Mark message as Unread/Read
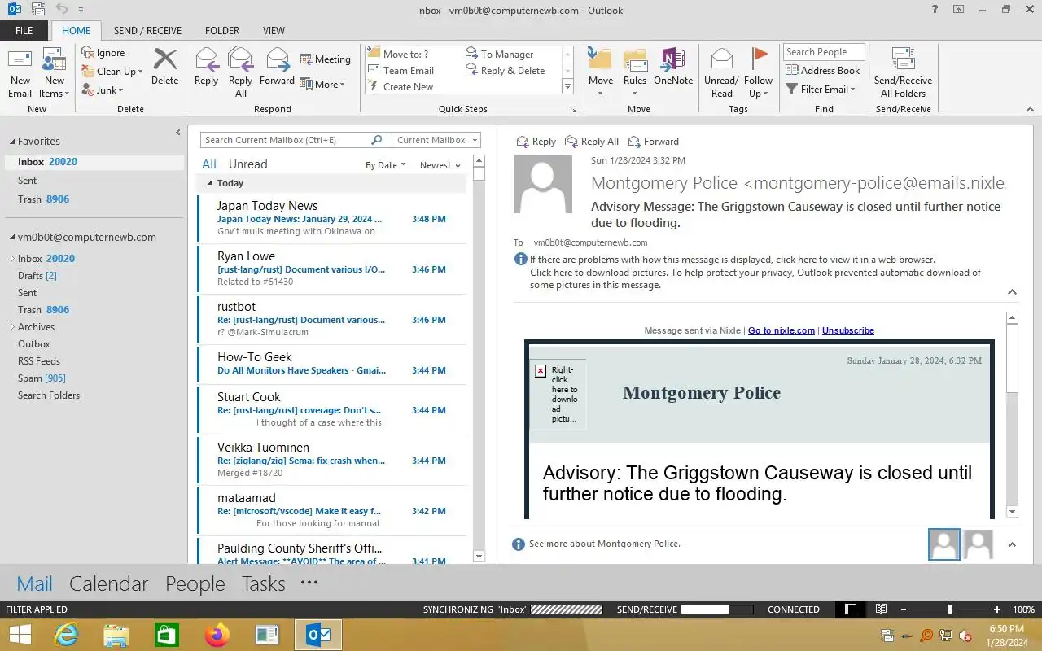The width and height of the screenshot is (1042, 651). 721,72
